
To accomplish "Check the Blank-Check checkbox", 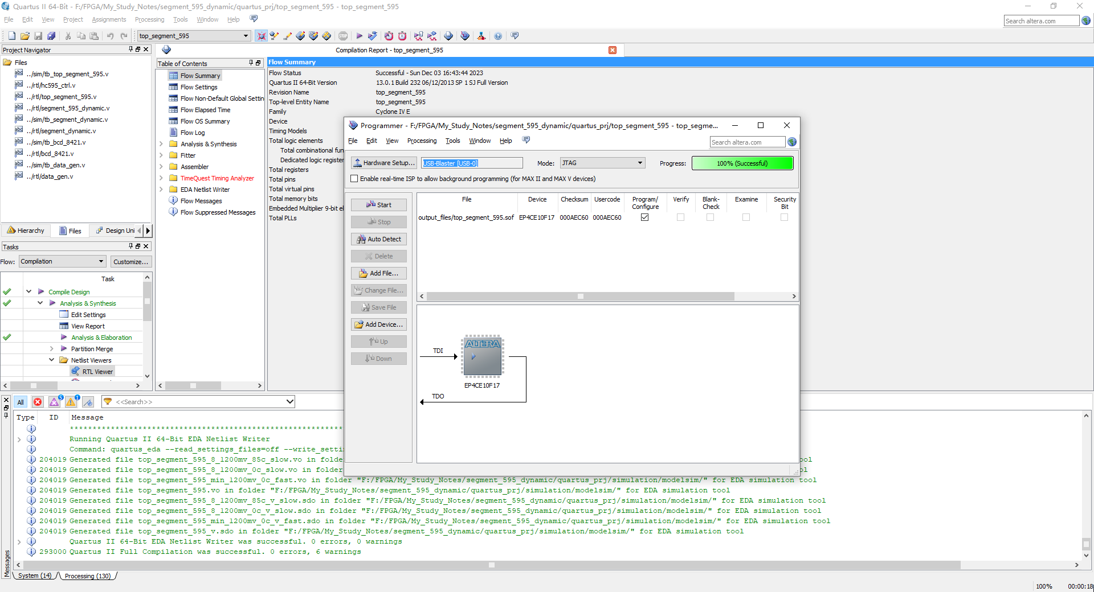I will (x=710, y=217).
